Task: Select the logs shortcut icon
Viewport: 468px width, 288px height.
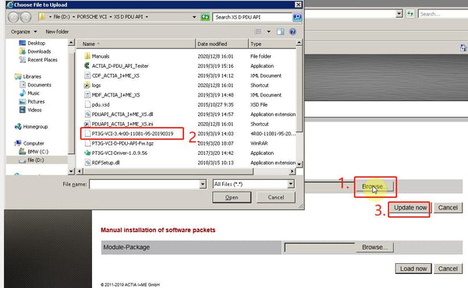Action: (87, 85)
